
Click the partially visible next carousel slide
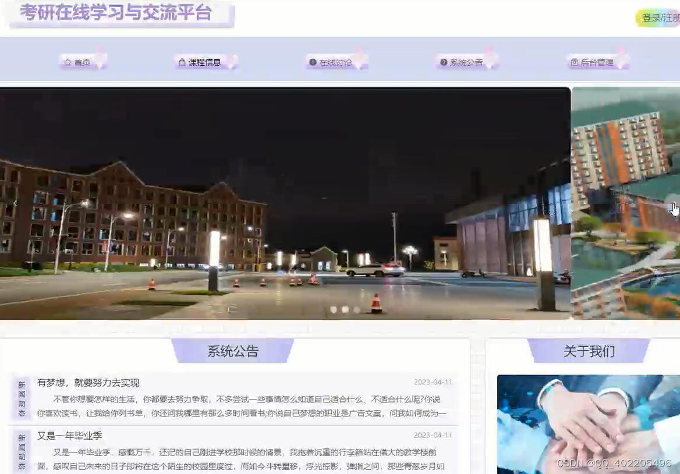click(x=626, y=204)
